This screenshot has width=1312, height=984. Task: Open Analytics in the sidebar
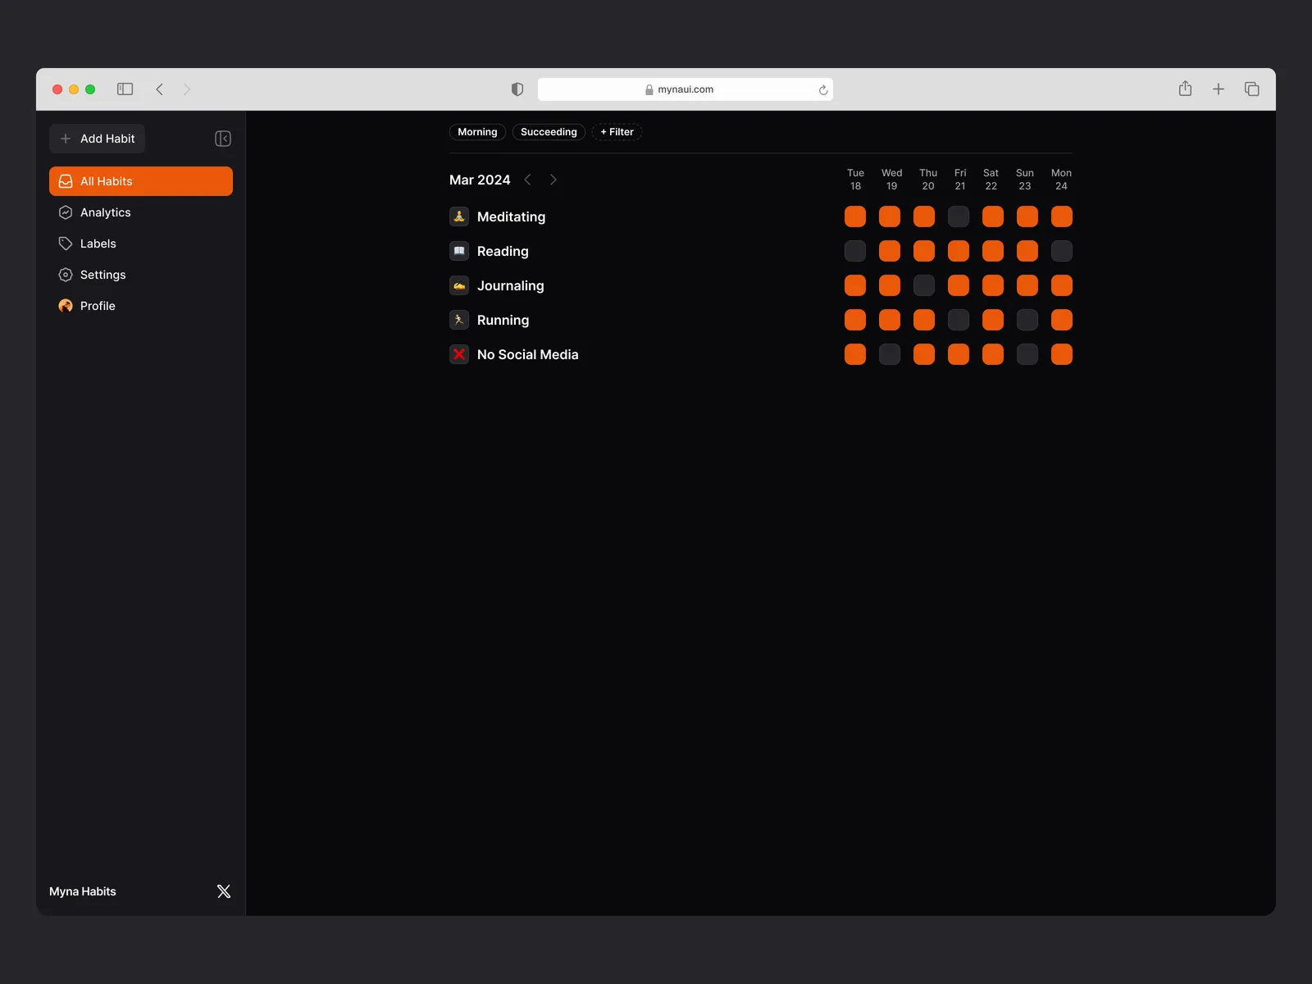coord(105,212)
